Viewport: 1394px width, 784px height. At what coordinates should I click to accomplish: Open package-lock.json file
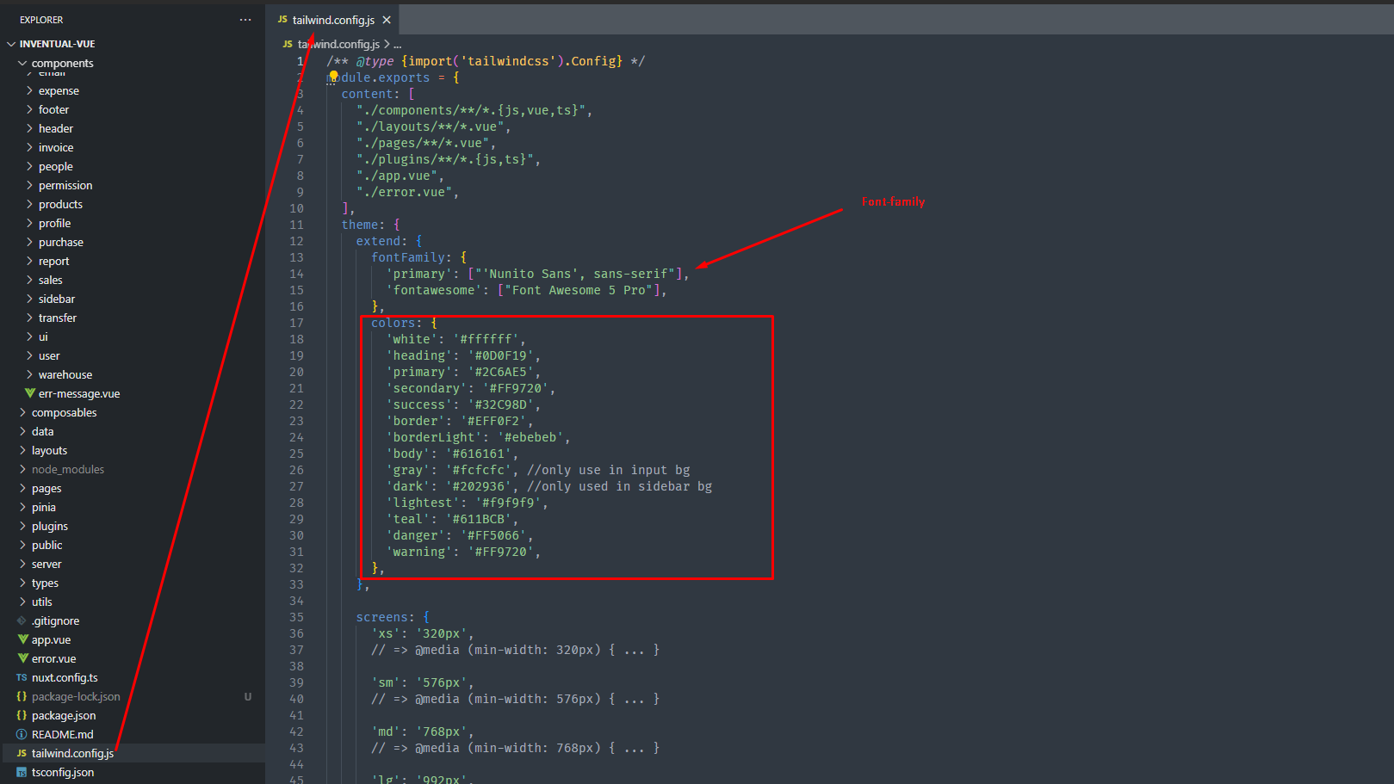[x=76, y=696]
